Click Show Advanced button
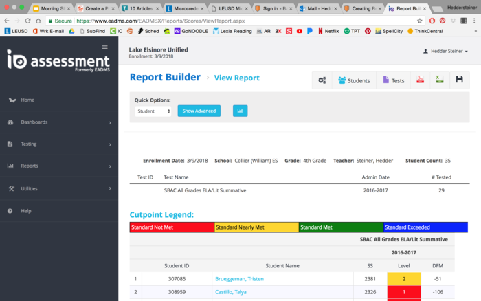This screenshot has width=481, height=301. click(199, 111)
